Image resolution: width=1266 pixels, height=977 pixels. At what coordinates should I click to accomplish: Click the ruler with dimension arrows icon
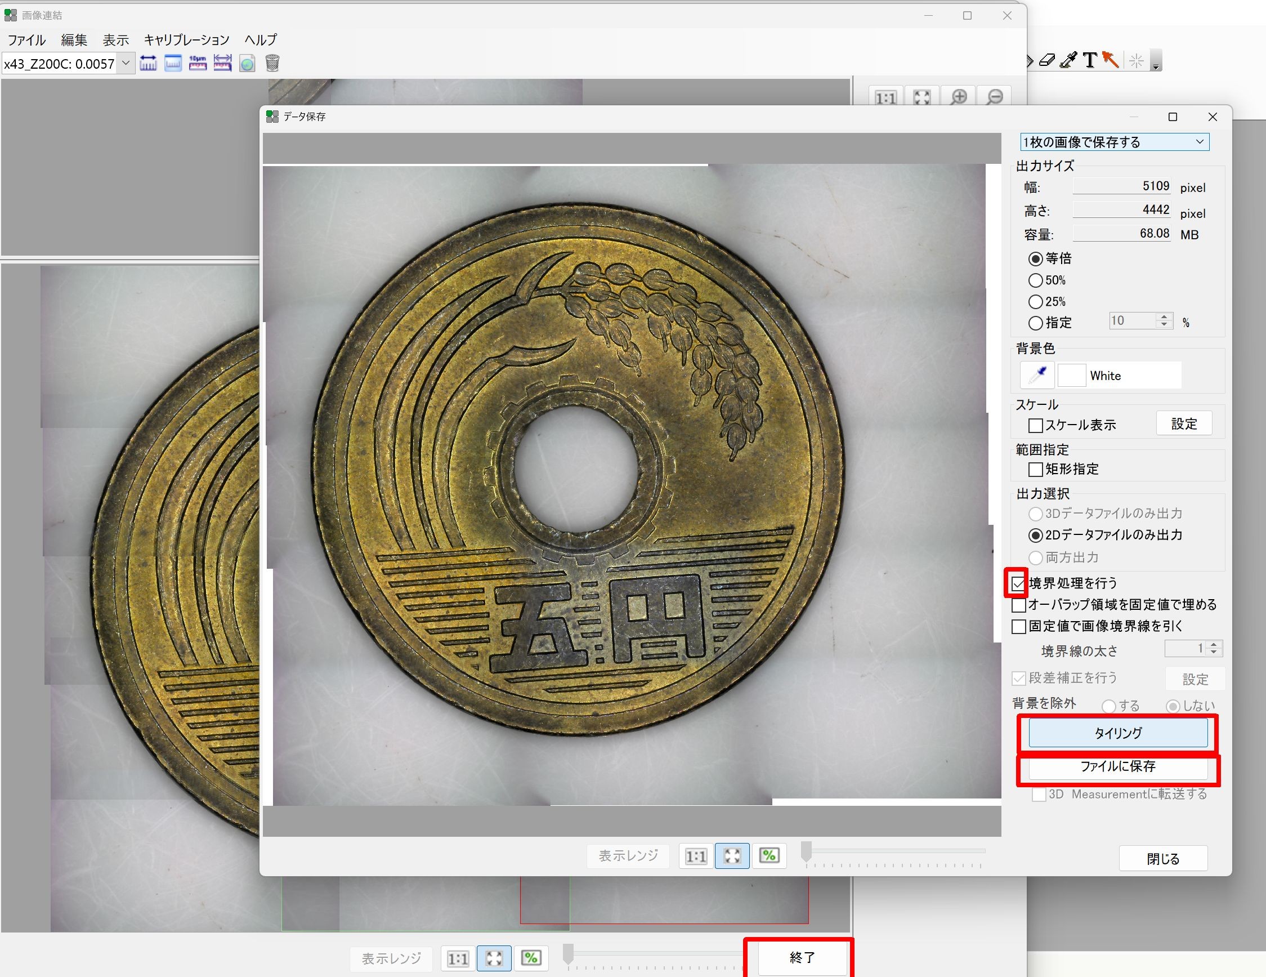222,63
